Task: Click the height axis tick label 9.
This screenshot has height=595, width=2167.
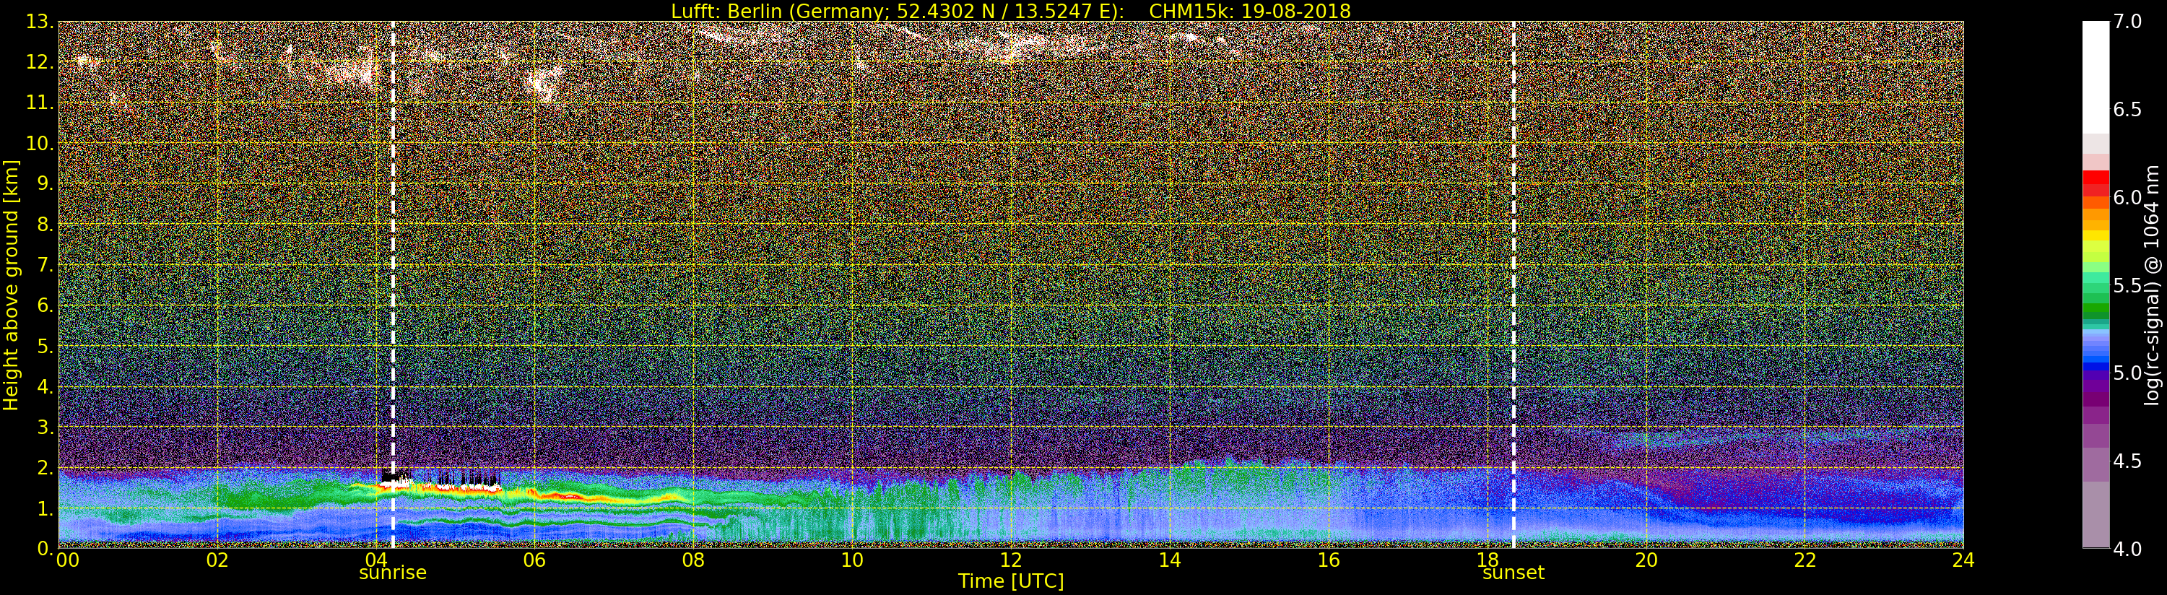Action: point(45,183)
